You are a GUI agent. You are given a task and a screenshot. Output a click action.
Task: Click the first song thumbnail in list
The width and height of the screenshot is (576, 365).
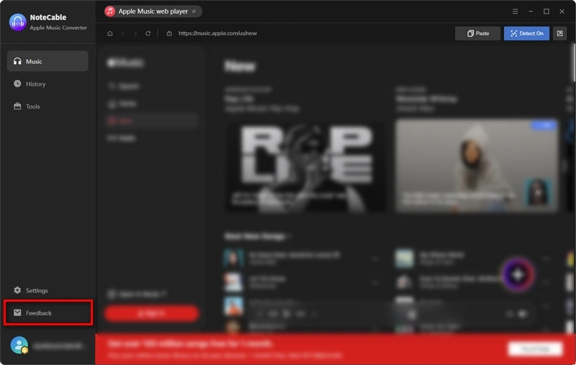[233, 258]
